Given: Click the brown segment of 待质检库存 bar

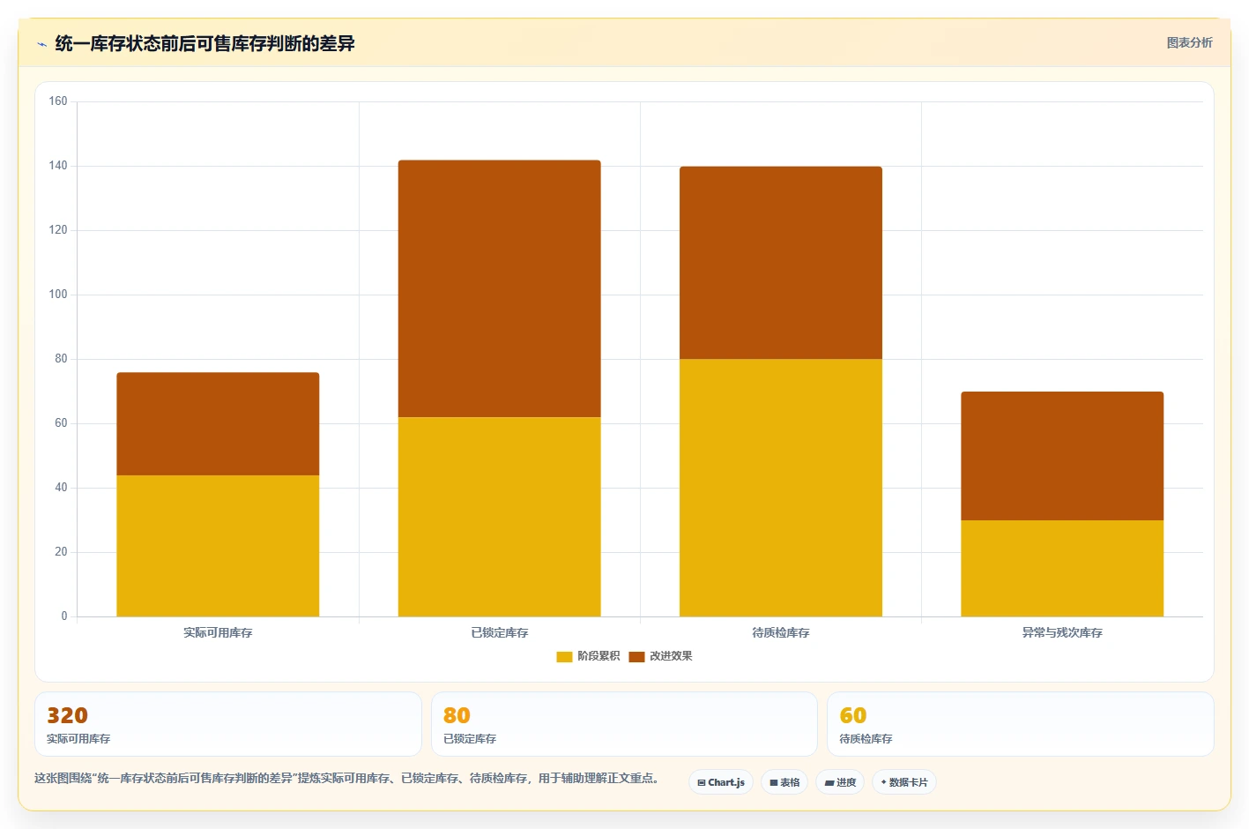Looking at the screenshot, I should (780, 263).
